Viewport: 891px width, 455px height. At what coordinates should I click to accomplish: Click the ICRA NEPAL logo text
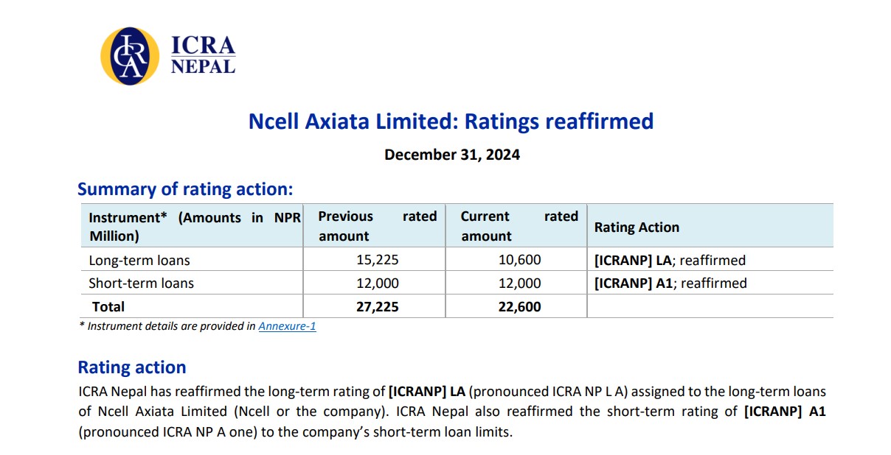tap(203, 55)
